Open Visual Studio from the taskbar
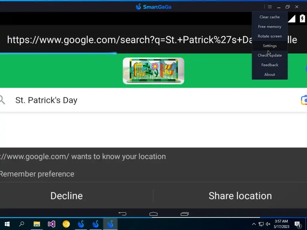The height and width of the screenshot is (230, 307). point(52,224)
